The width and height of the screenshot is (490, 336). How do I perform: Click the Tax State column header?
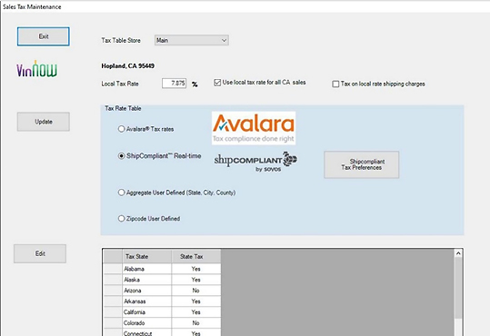click(146, 256)
